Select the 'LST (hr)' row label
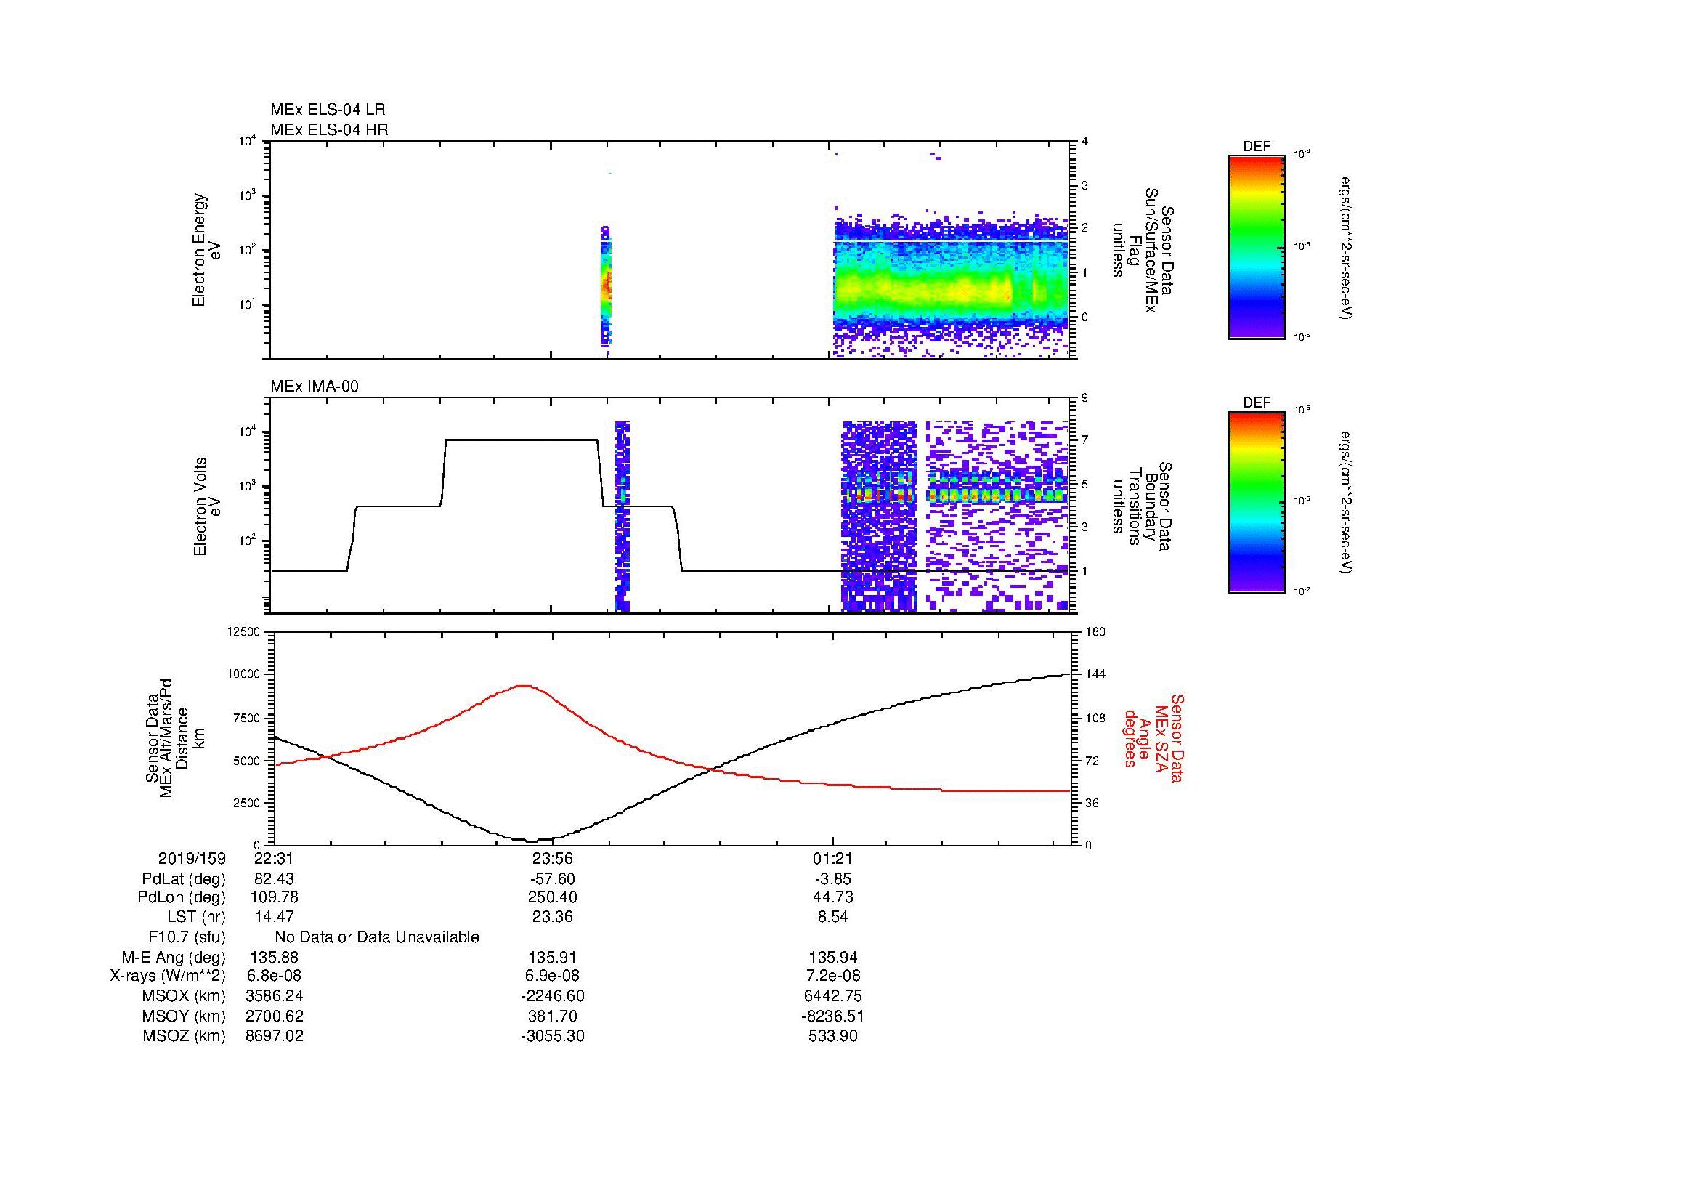 196,917
